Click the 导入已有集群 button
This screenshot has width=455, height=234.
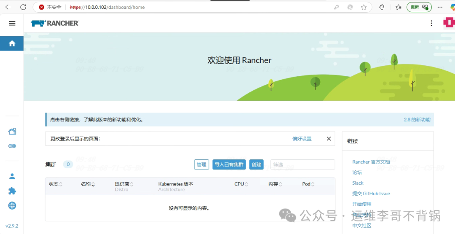coord(229,164)
